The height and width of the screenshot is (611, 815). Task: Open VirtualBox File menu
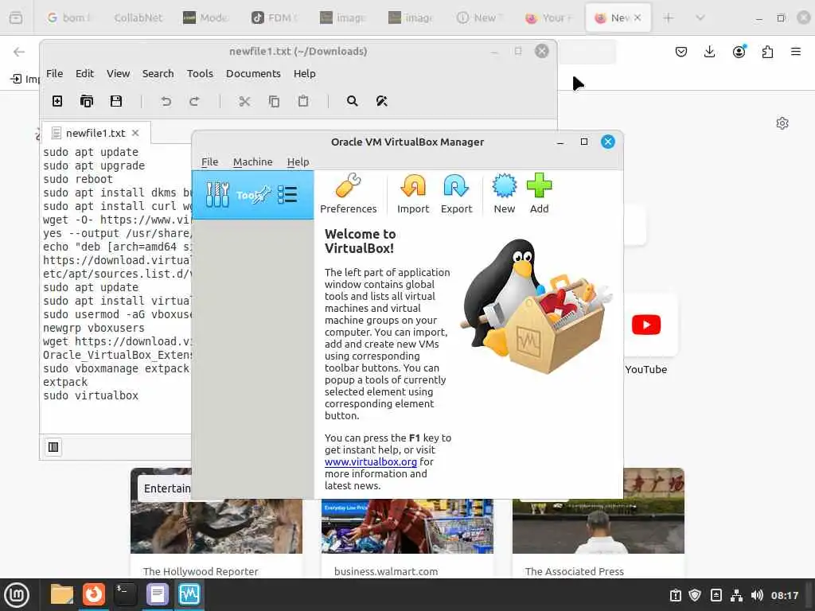[x=209, y=162]
